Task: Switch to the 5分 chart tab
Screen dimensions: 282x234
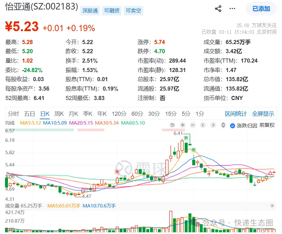Action: (186, 114)
